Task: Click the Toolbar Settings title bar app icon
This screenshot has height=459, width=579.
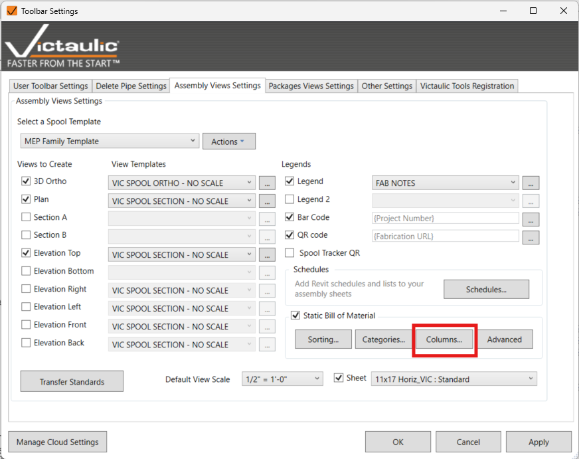Action: click(11, 11)
